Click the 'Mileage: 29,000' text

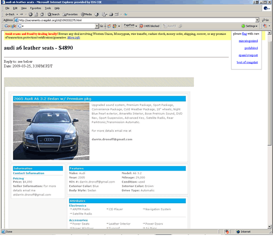pyautogui.click(x=133, y=178)
